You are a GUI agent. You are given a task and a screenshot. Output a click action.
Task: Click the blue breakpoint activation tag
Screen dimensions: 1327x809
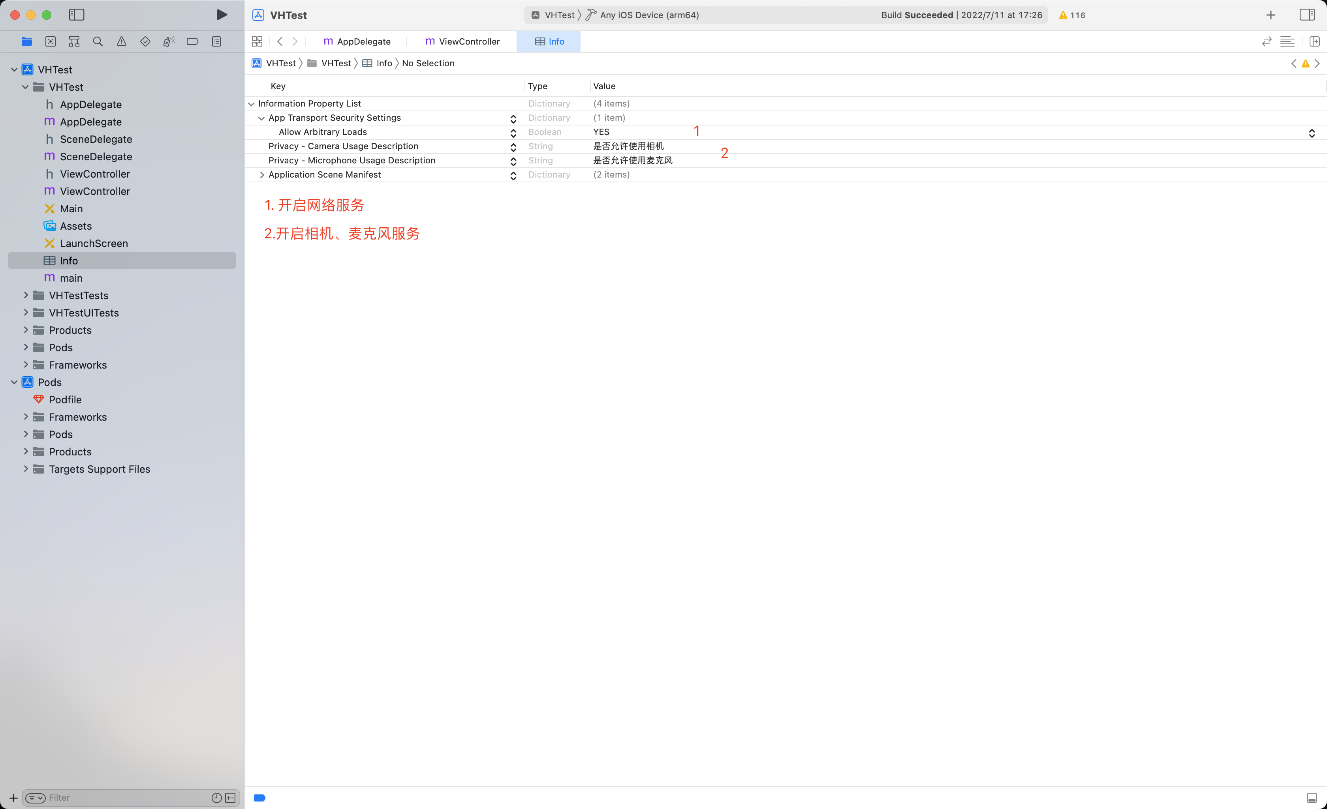click(x=259, y=798)
